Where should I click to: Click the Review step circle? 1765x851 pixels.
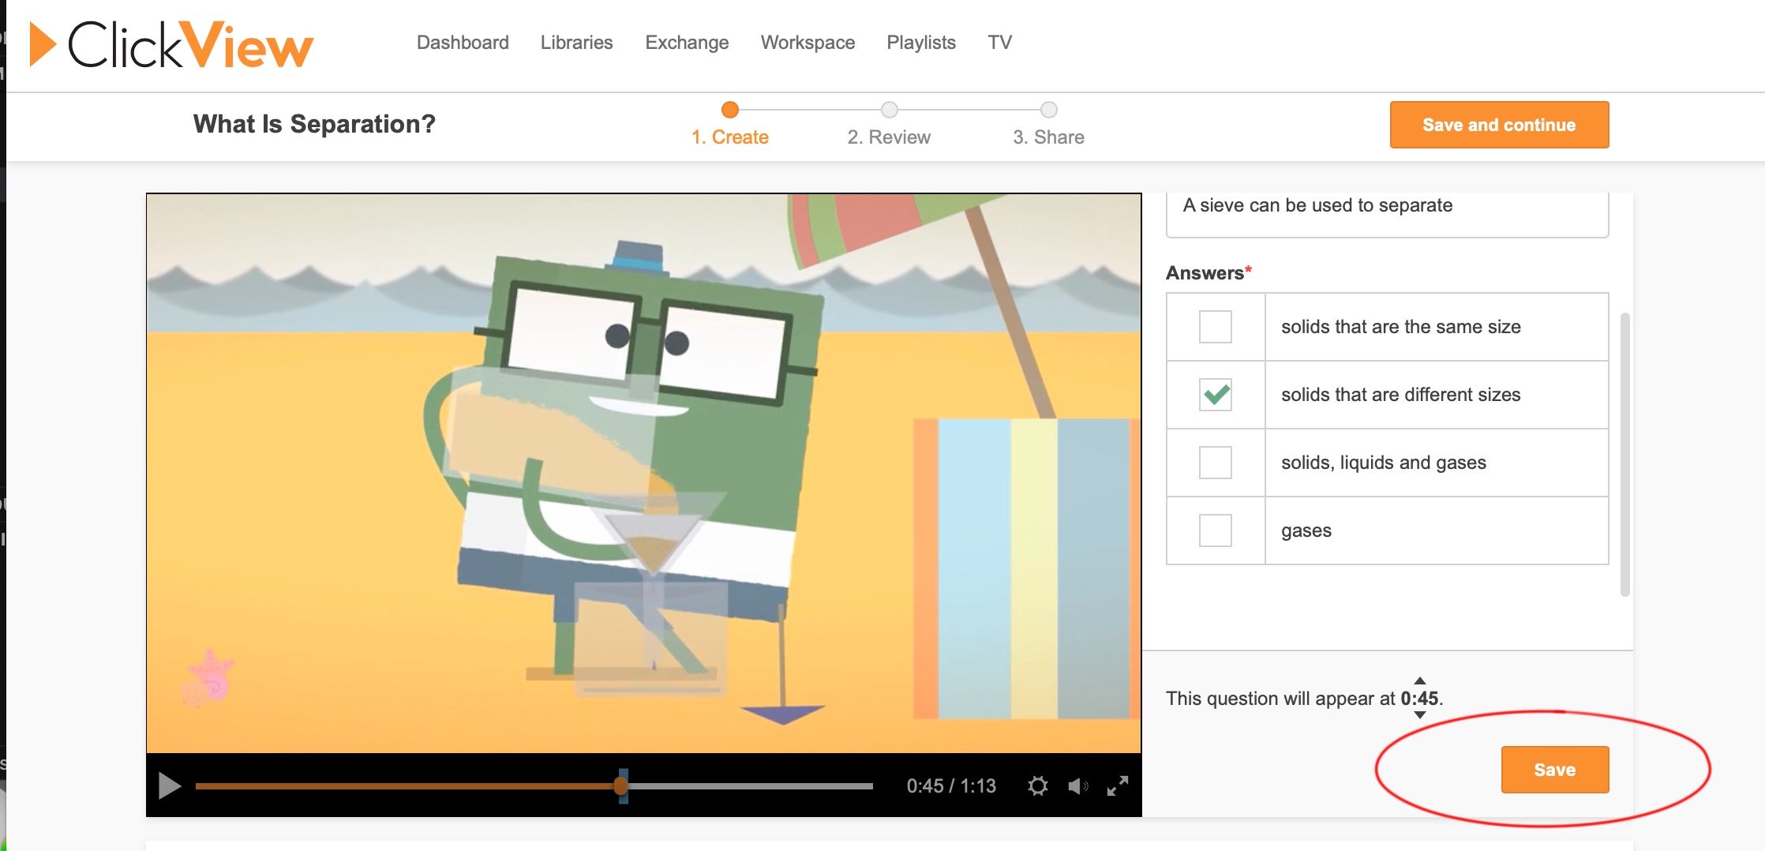click(x=889, y=110)
